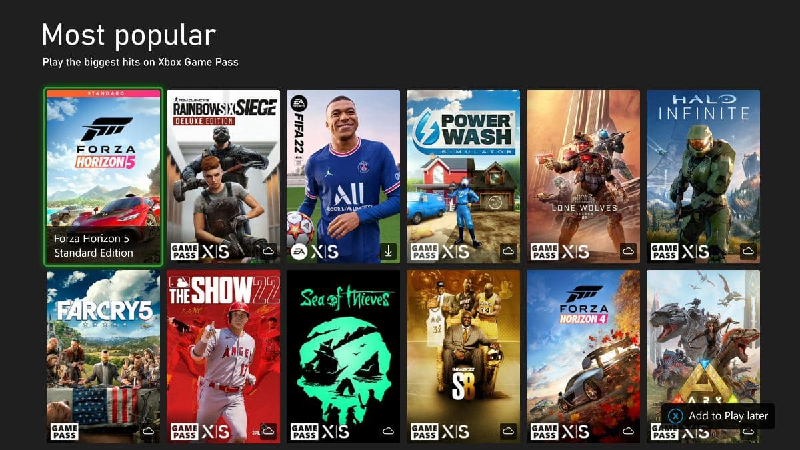Open the Sea of Thieves tile

tap(343, 357)
